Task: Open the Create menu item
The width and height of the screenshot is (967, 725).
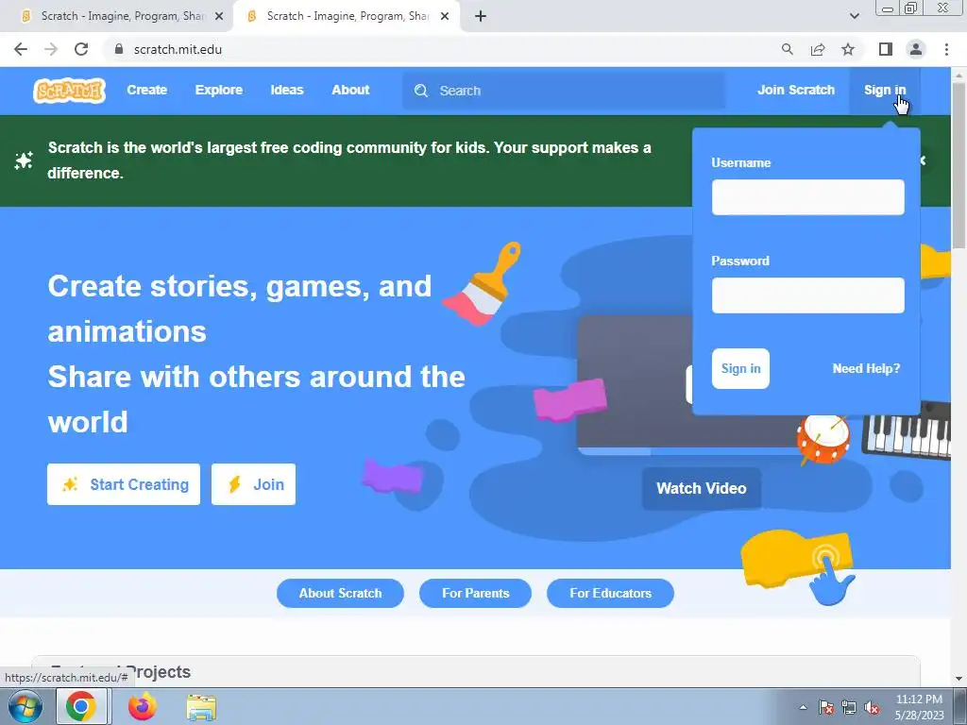Action: [x=146, y=90]
